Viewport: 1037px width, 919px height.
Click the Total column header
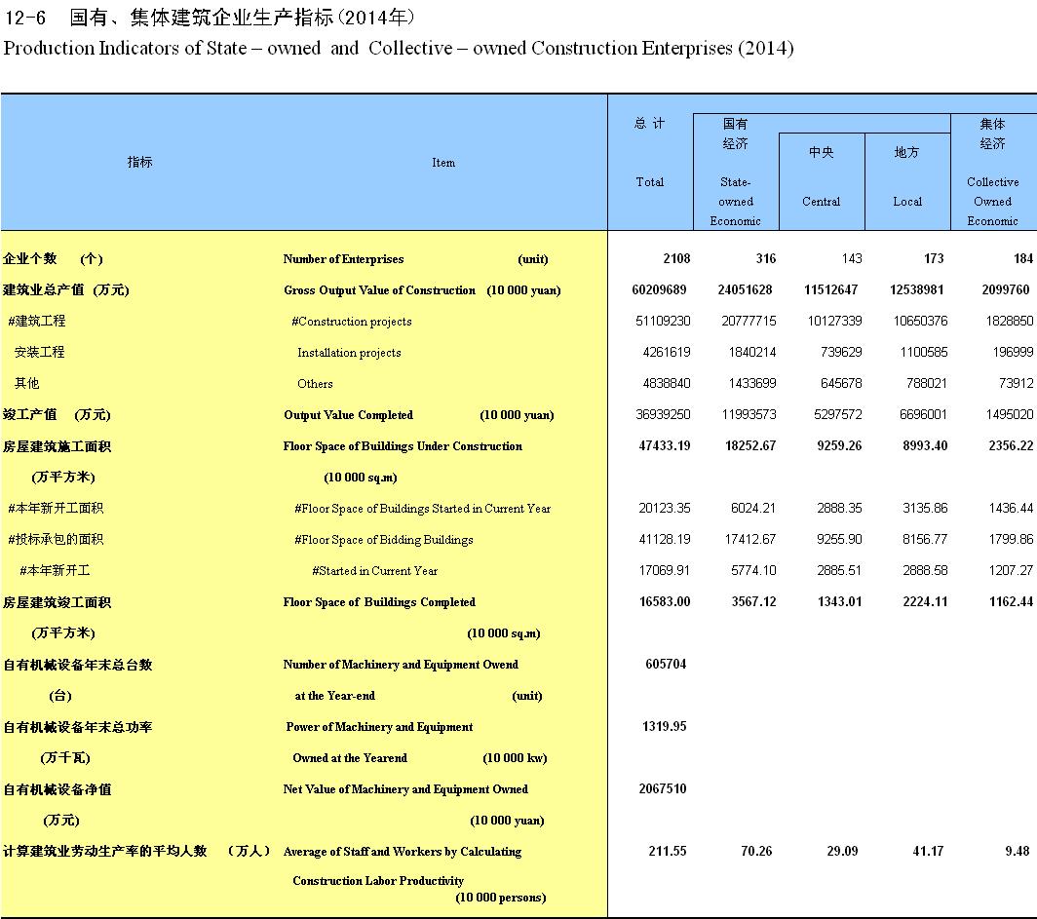[649, 182]
